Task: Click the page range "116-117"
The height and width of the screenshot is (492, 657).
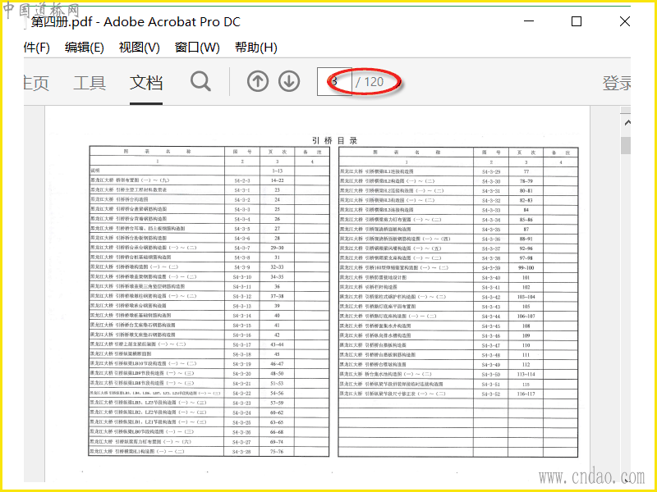Action: (x=526, y=394)
